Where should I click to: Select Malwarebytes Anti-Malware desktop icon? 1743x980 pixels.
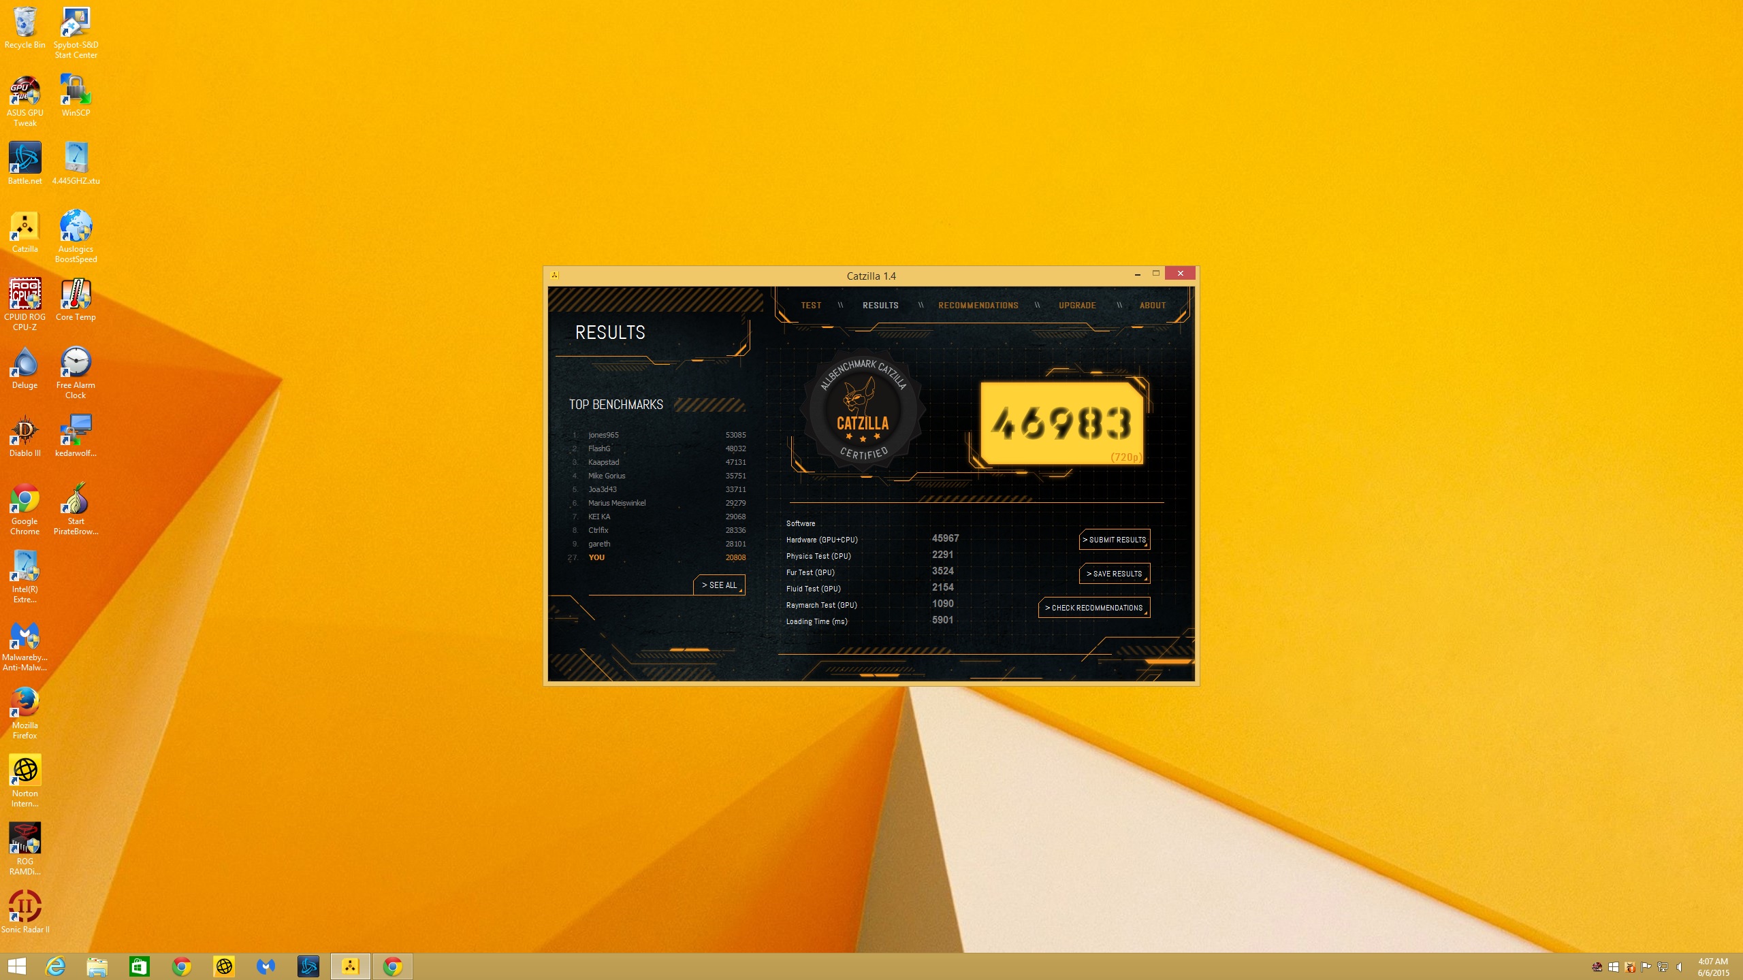25,645
